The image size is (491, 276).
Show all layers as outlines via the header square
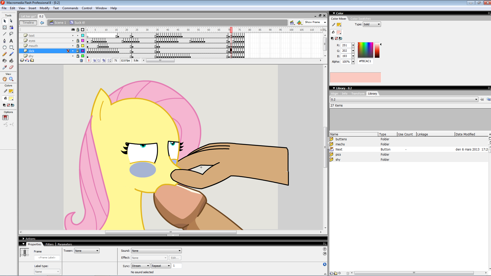[x=83, y=30]
